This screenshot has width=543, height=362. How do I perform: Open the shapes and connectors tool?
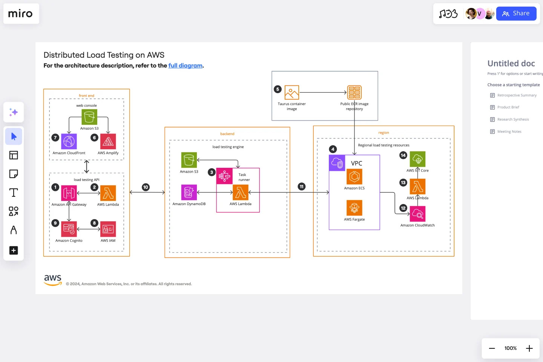14,212
